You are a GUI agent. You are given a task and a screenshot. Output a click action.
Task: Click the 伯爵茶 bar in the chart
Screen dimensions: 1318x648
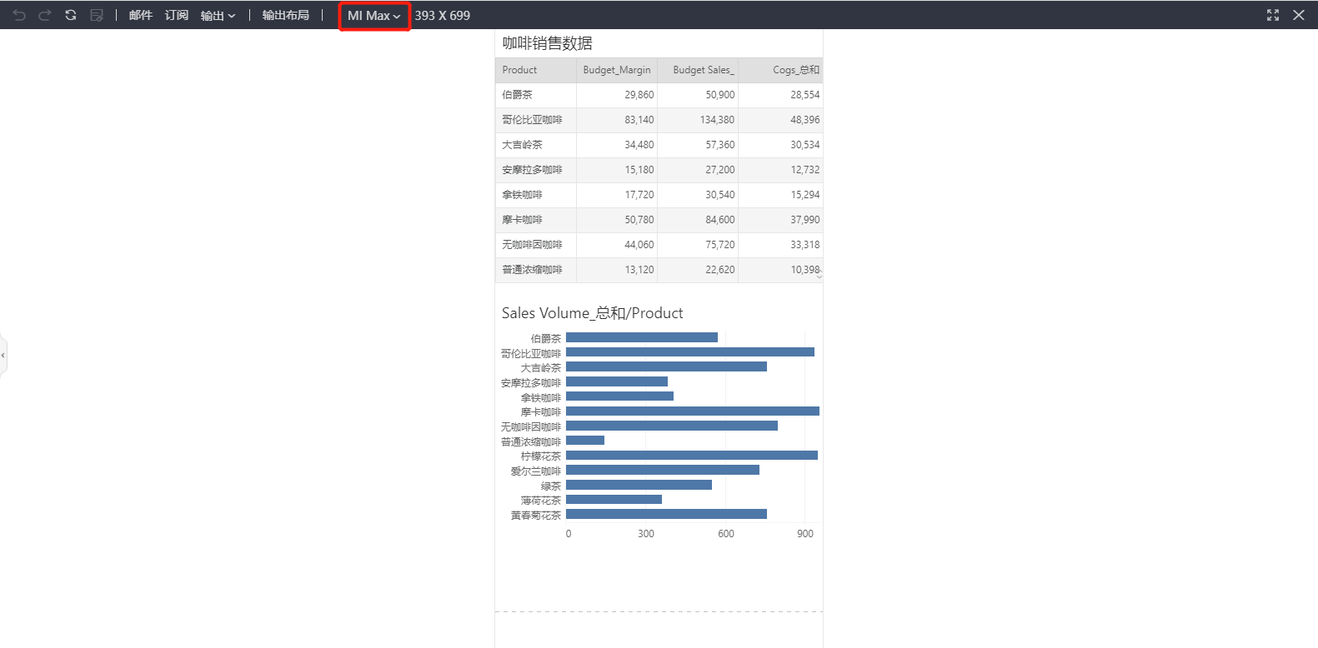pyautogui.click(x=642, y=337)
